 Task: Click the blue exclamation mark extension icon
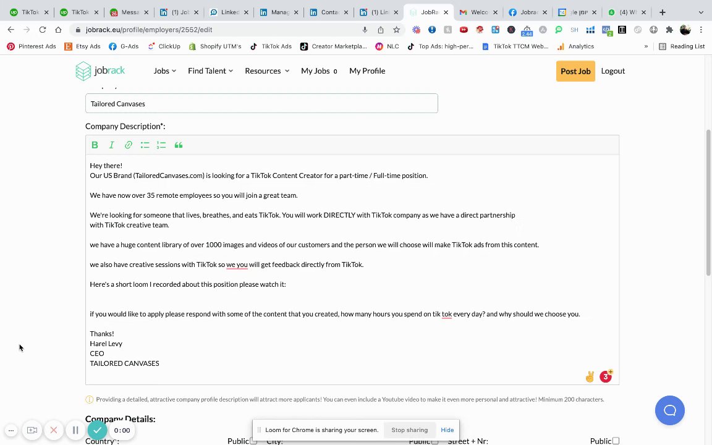pos(432,30)
